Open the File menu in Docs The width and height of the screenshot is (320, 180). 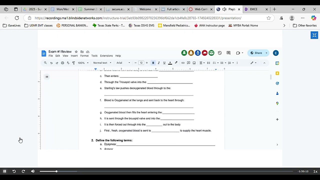[x=51, y=56]
